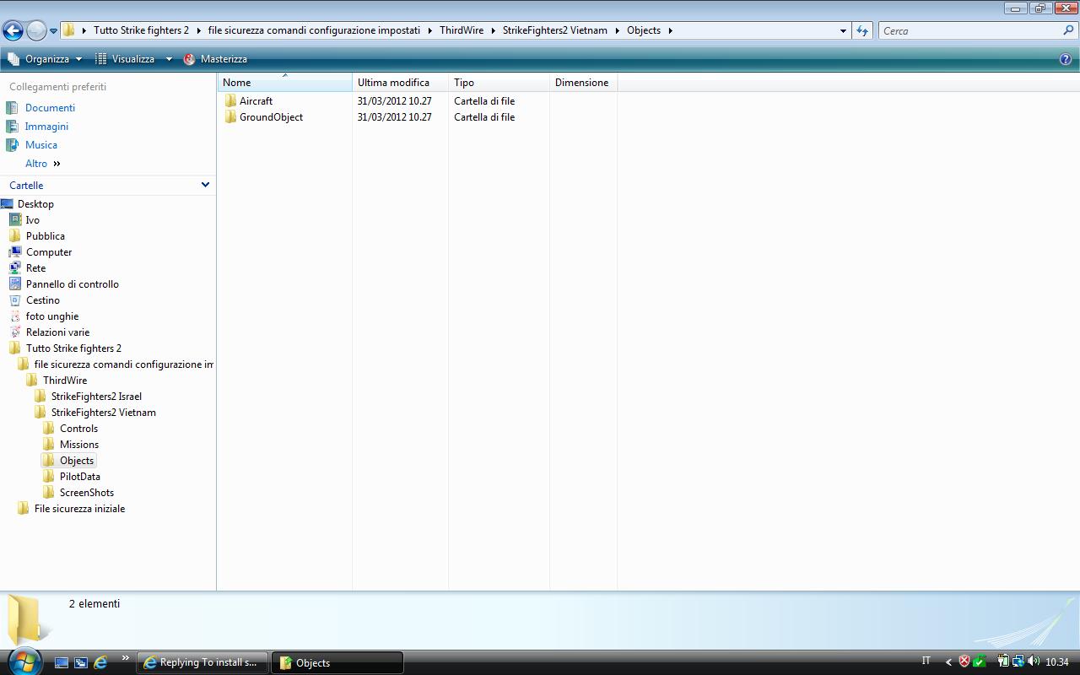Select PilotData folder in tree
The width and height of the screenshot is (1080, 675).
click(79, 477)
